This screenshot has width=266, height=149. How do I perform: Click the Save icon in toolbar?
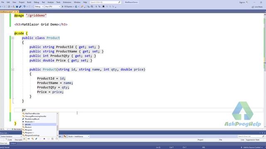[x=17, y=7]
